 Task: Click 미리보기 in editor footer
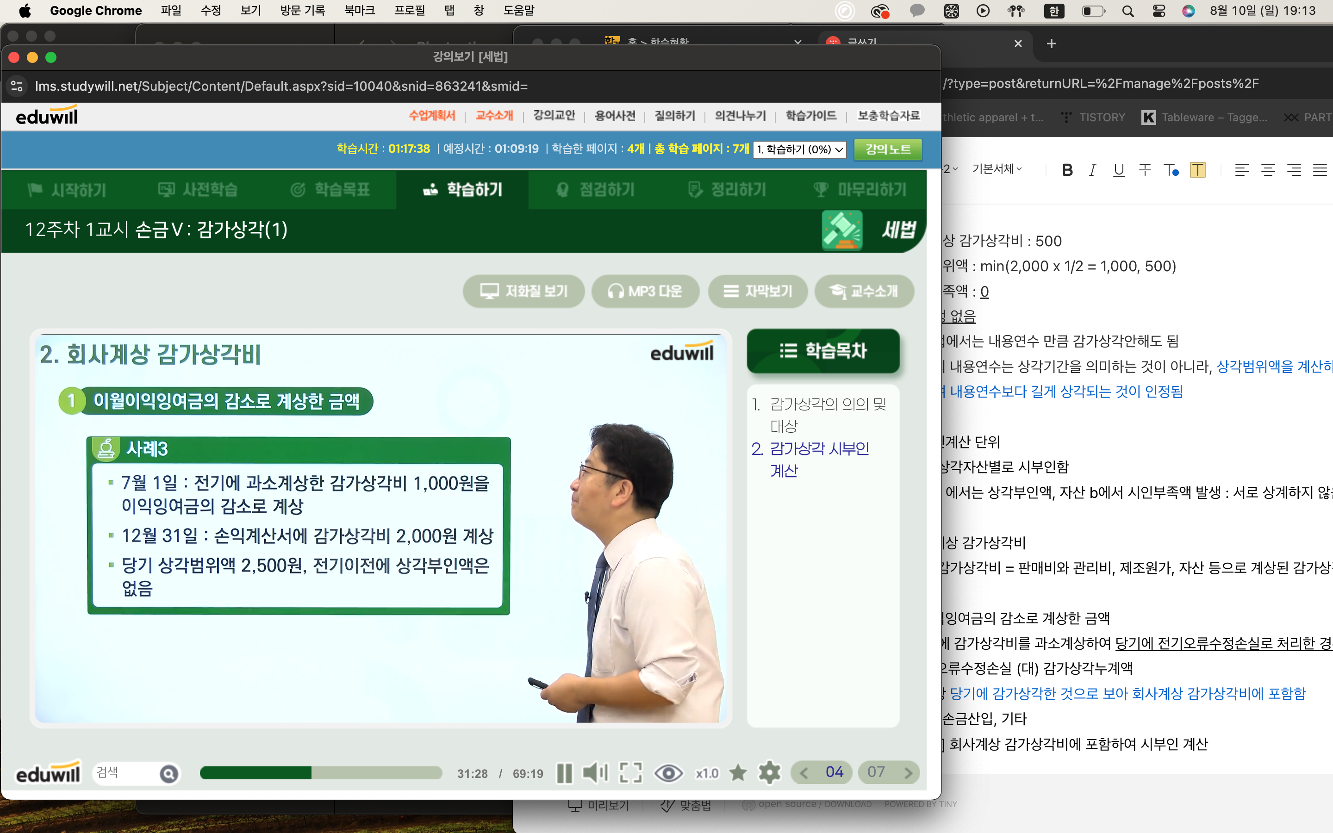point(599,805)
